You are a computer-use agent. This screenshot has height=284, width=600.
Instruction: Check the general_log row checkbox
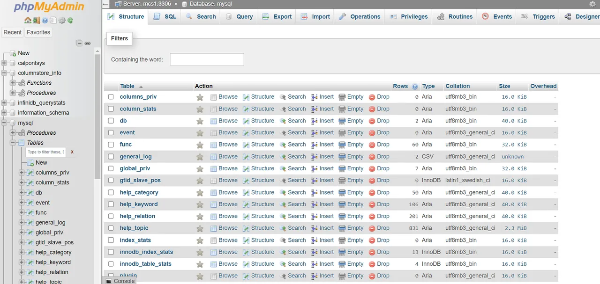click(111, 156)
